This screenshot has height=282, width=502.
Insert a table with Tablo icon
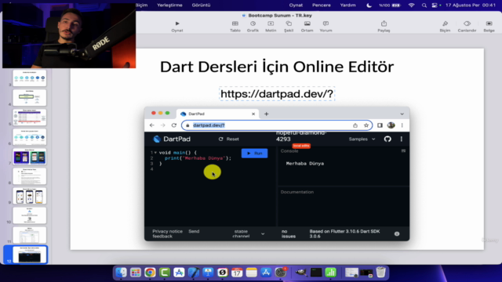[235, 26]
